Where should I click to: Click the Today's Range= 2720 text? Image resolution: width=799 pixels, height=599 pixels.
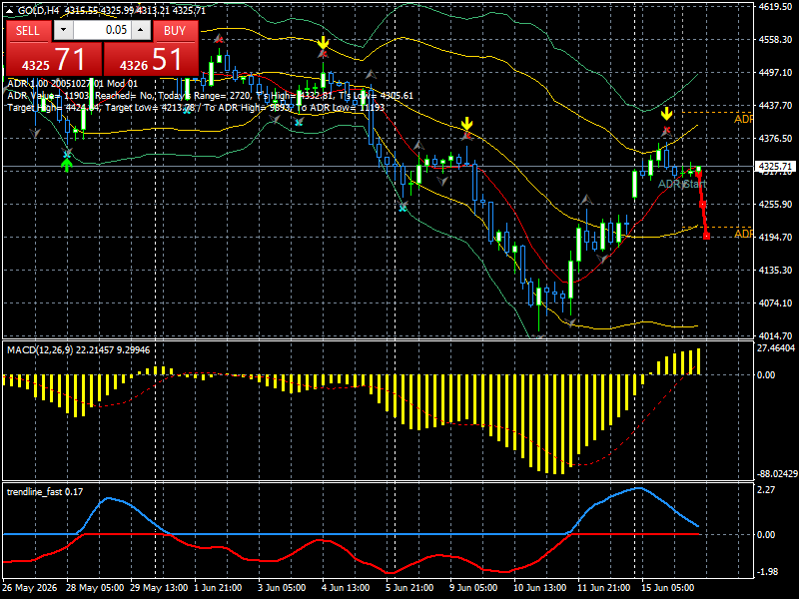tap(204, 96)
